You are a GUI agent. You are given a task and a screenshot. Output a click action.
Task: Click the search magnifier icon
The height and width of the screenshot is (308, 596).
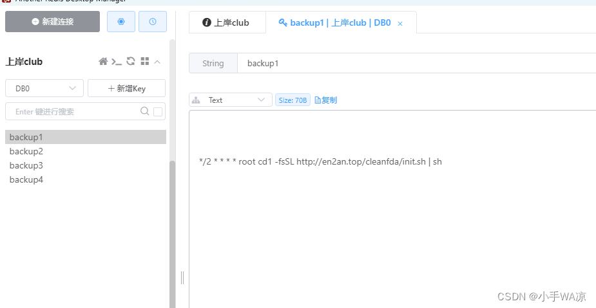[145, 111]
